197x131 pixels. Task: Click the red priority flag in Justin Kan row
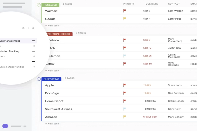coord(125,48)
